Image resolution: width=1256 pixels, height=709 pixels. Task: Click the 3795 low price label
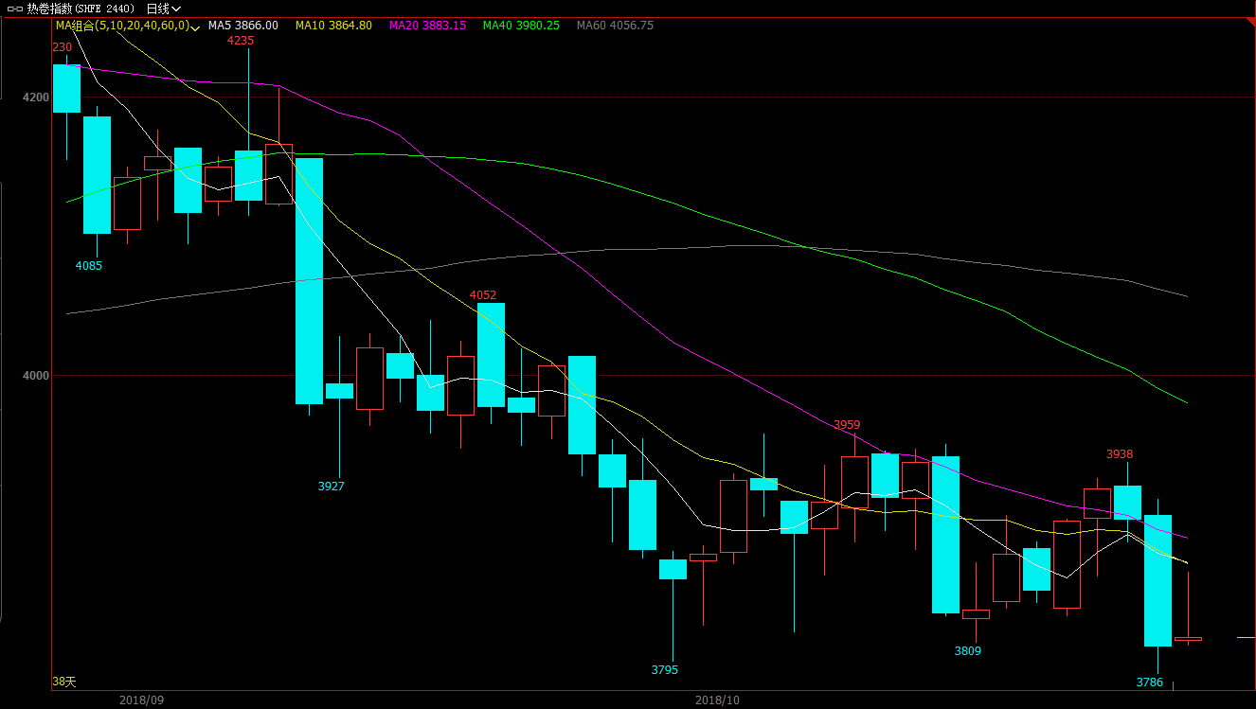(665, 669)
